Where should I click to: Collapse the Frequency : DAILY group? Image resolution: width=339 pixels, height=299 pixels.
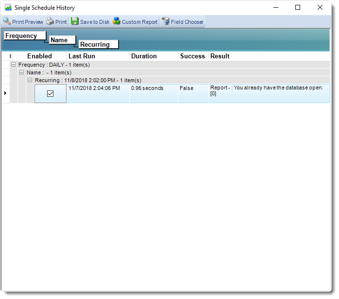pyautogui.click(x=14, y=65)
